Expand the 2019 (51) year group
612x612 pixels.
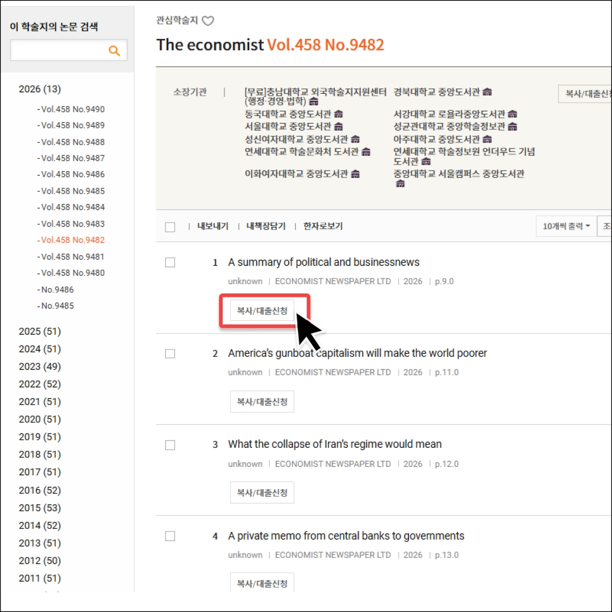pos(40,437)
